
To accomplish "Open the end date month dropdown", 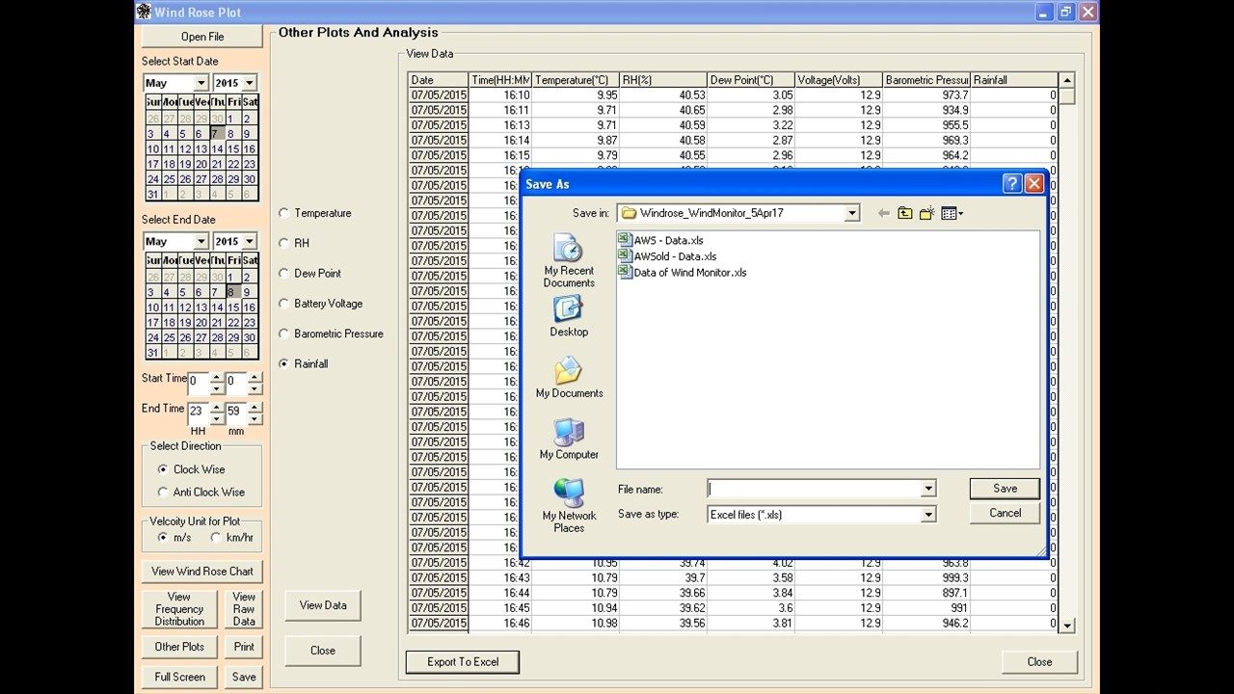I will pyautogui.click(x=201, y=241).
